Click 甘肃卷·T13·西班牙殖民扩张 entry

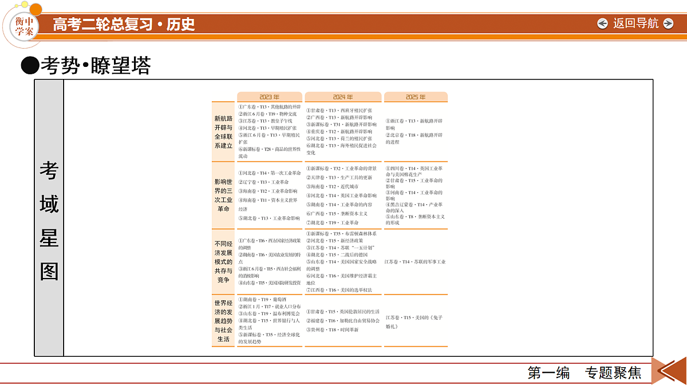tap(338, 110)
